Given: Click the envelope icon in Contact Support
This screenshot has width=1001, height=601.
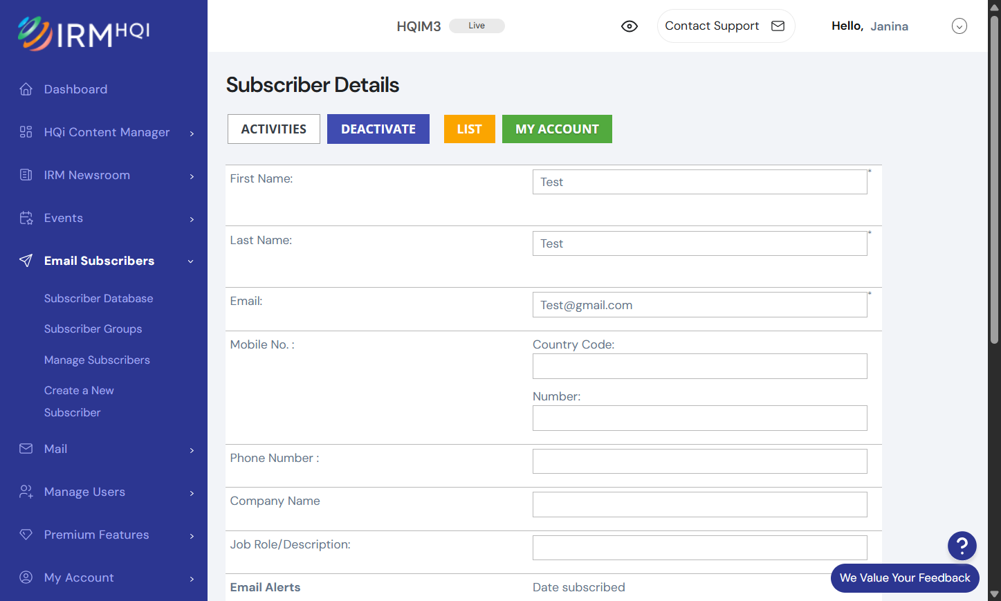Looking at the screenshot, I should point(778,26).
